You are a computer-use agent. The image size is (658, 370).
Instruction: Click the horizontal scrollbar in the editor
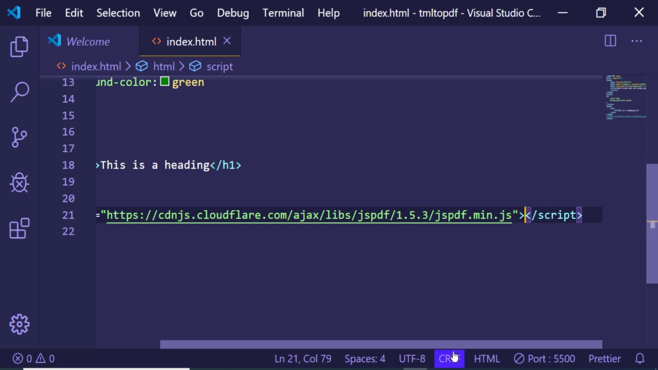(x=380, y=344)
